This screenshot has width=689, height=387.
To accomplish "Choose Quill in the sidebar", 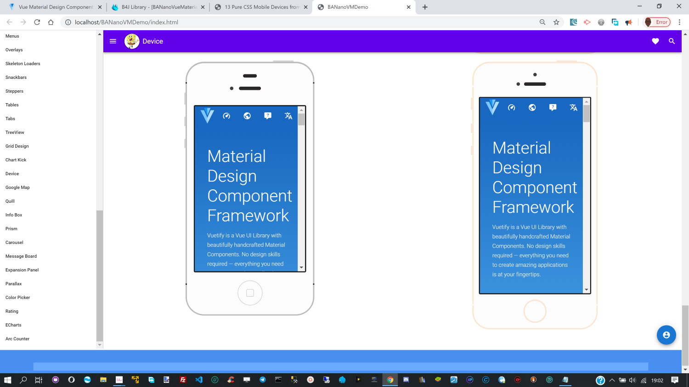I will click(x=10, y=201).
